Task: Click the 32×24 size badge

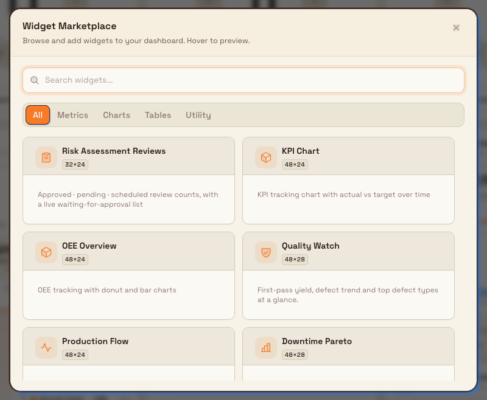Action: (x=75, y=165)
